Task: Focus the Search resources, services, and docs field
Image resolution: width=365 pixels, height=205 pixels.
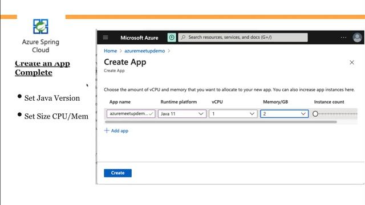Action: [x=243, y=37]
